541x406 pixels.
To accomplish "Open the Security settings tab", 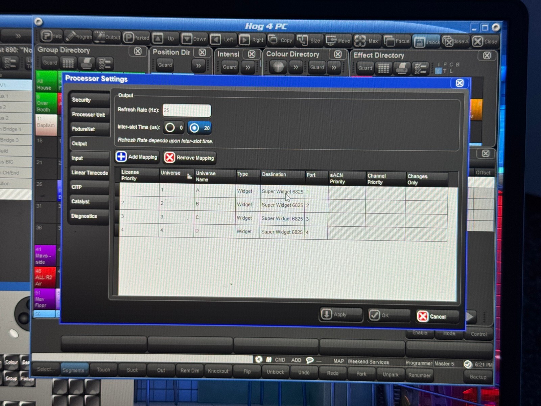I will [89, 100].
